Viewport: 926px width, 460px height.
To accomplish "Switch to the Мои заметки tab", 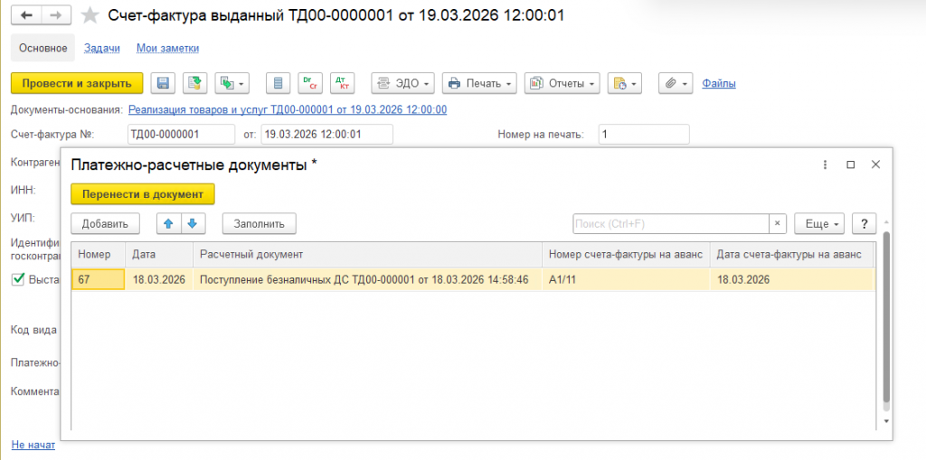I will (167, 48).
